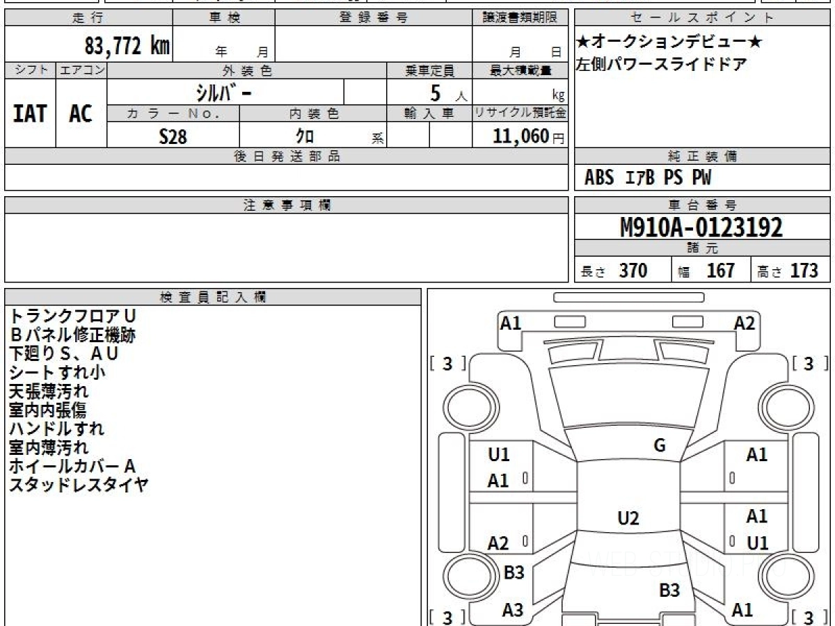Screen dimensions: 835x626
Task: Click the AC air conditioner cell
Action: pyautogui.click(x=81, y=114)
